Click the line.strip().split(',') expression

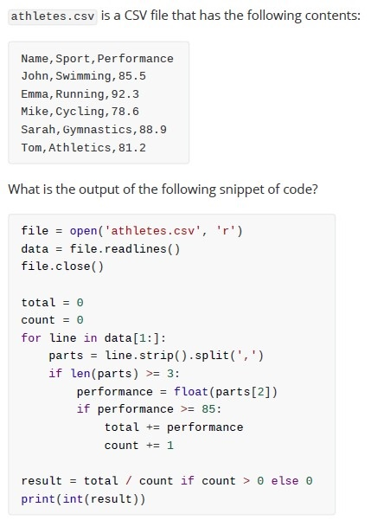click(x=184, y=356)
